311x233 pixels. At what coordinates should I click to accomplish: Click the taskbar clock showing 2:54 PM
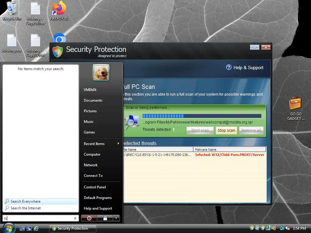[299, 228]
